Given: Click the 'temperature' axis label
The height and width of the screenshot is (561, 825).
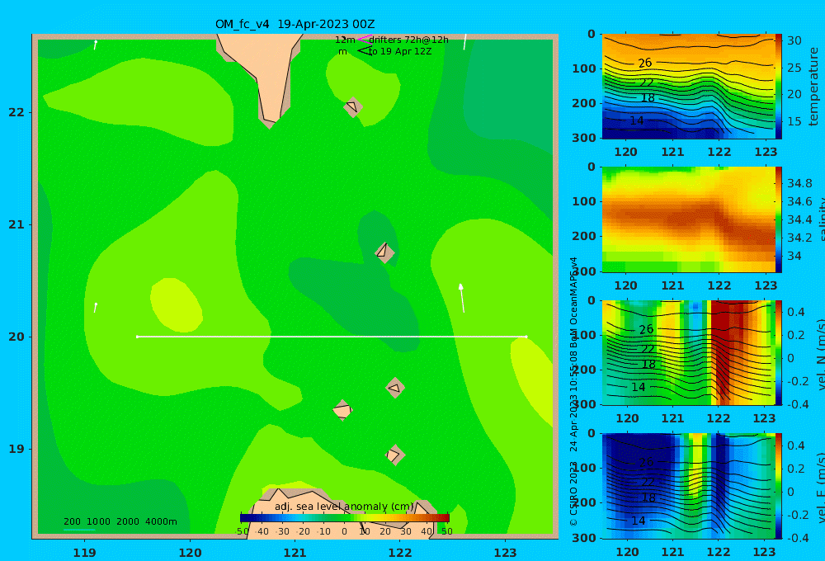Looking at the screenshot, I should pos(814,87).
